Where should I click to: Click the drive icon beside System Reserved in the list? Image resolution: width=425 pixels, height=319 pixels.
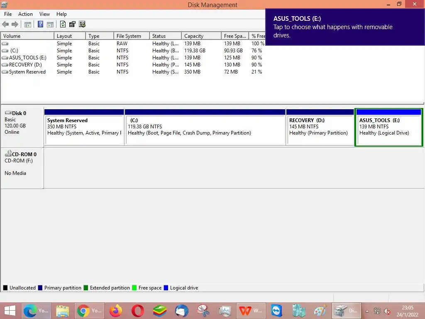[5, 71]
